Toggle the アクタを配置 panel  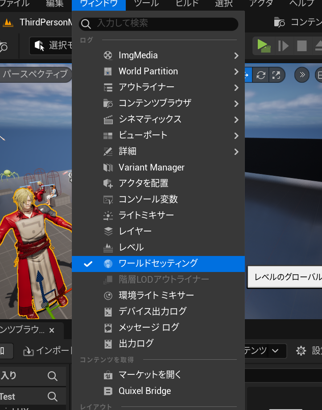point(158,183)
